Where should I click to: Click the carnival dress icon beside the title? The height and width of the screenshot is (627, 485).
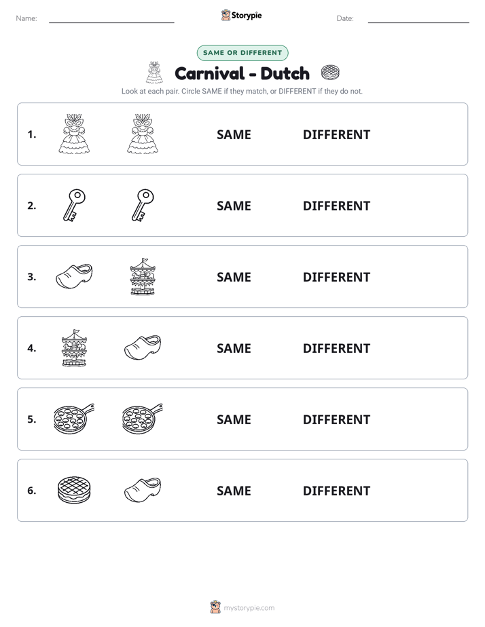click(x=154, y=73)
